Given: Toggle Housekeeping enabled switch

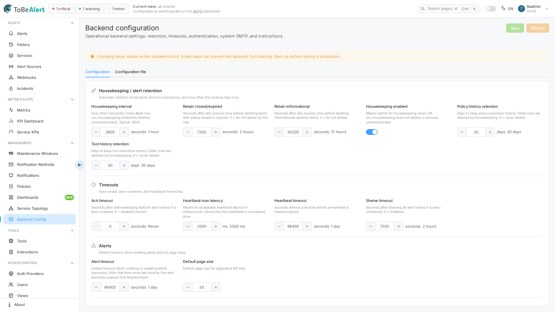Looking at the screenshot, I should coord(372,132).
